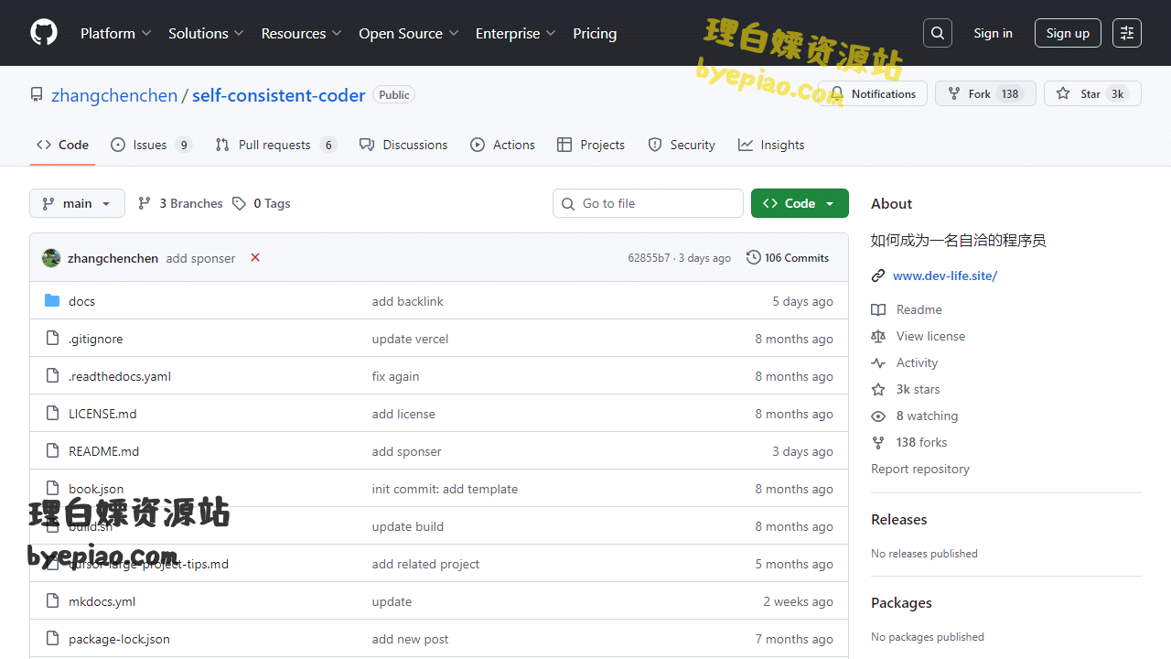The height and width of the screenshot is (659, 1171).
Task: Click the file icon beside LICENSE.md
Action: click(52, 414)
